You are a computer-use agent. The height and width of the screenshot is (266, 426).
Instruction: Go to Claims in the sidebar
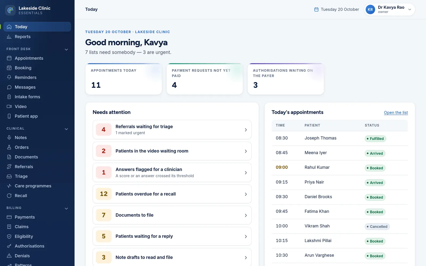coord(37,227)
